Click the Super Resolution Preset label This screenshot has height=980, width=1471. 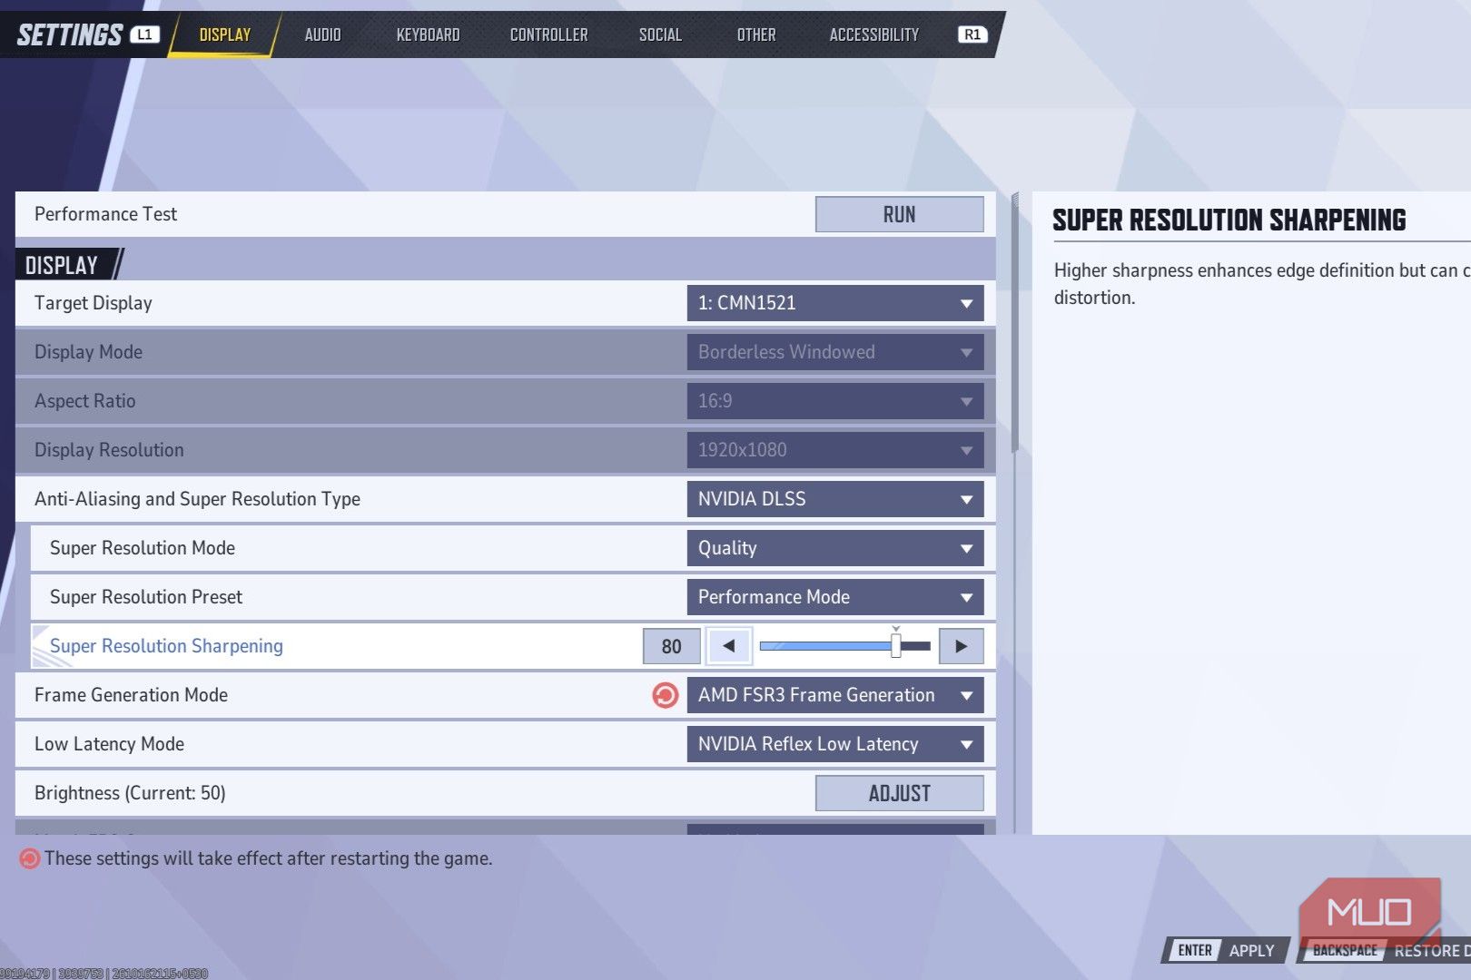point(145,597)
